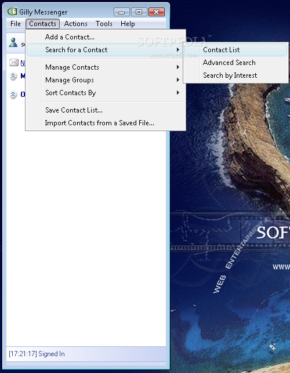
Task: Open the underlined new mail link
Action: (x=23, y=63)
